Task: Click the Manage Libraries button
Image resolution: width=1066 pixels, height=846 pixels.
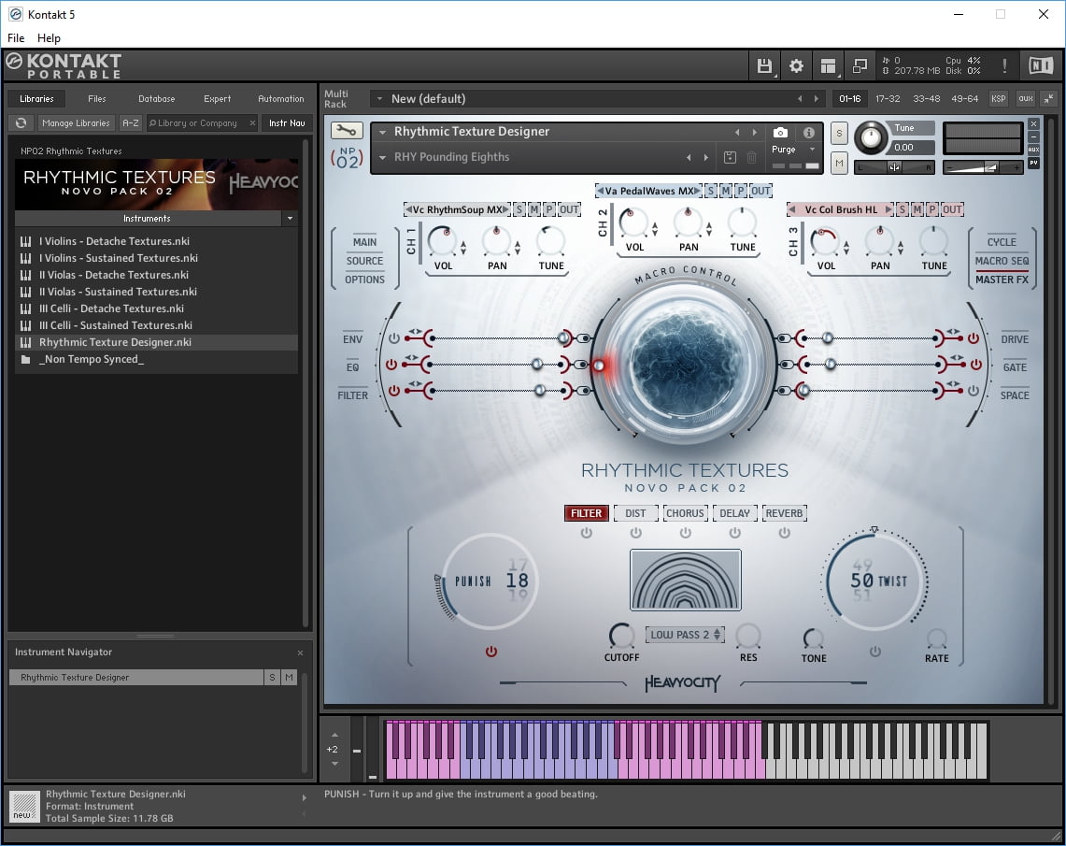Action: [76, 123]
